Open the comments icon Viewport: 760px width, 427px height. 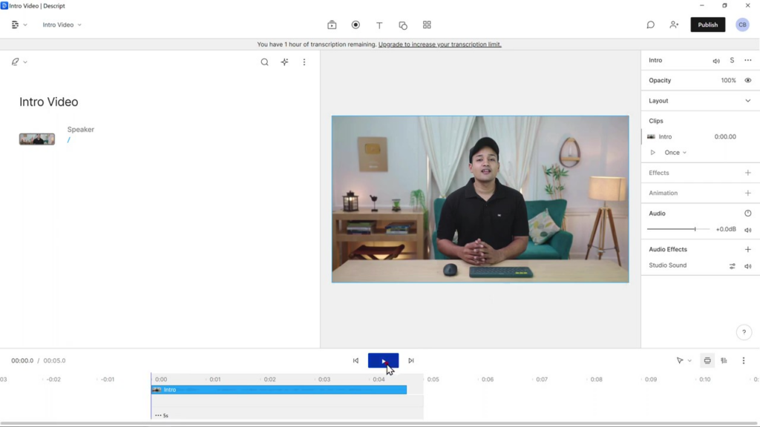[x=650, y=24]
